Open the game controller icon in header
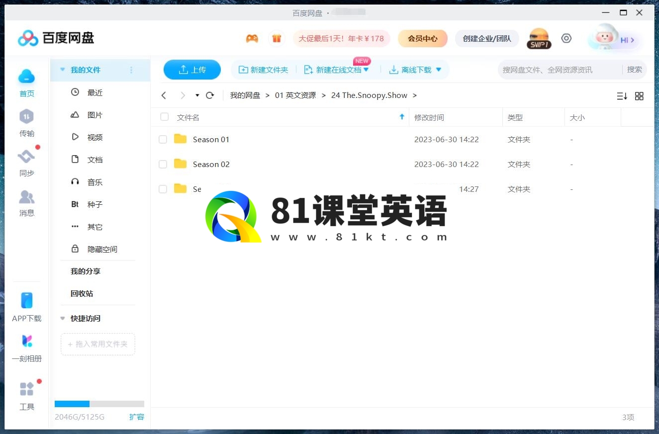 (252, 38)
